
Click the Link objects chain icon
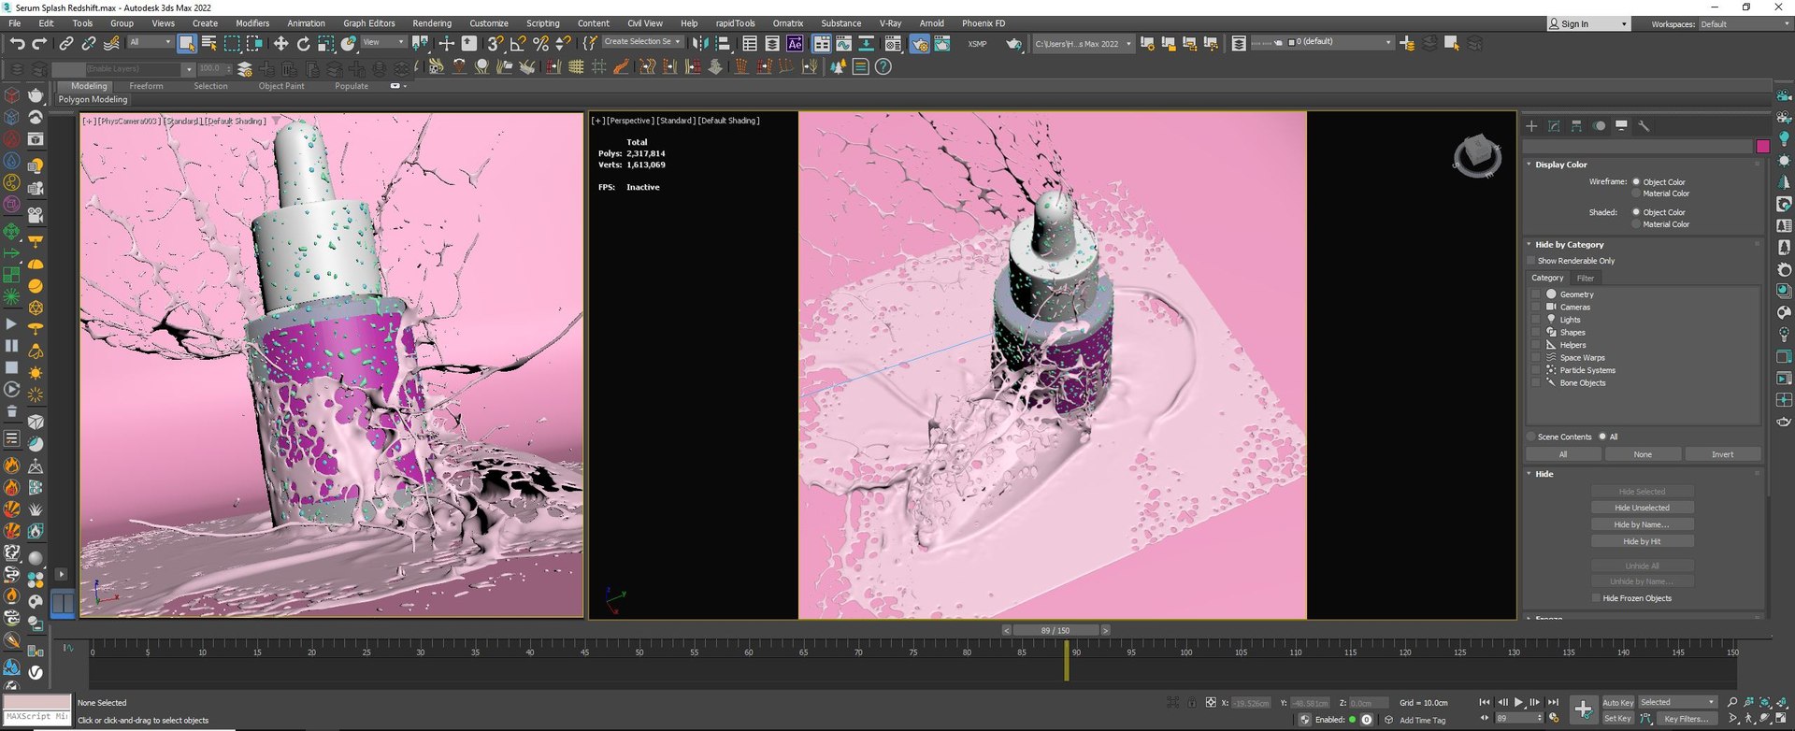point(65,43)
